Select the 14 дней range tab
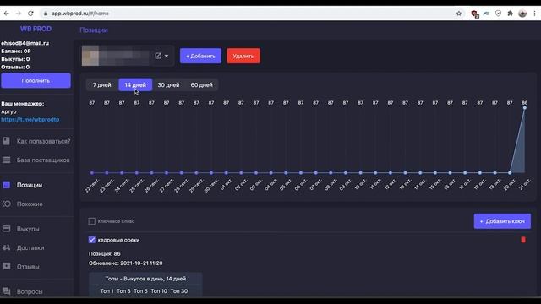541x304 pixels. (x=135, y=85)
